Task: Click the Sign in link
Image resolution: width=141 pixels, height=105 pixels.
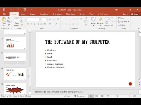Action: pos(125,14)
